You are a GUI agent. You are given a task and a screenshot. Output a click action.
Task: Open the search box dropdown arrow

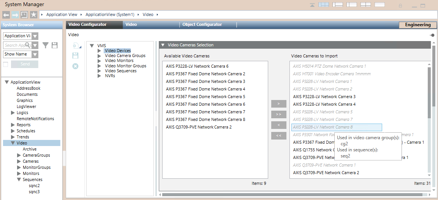point(35,45)
